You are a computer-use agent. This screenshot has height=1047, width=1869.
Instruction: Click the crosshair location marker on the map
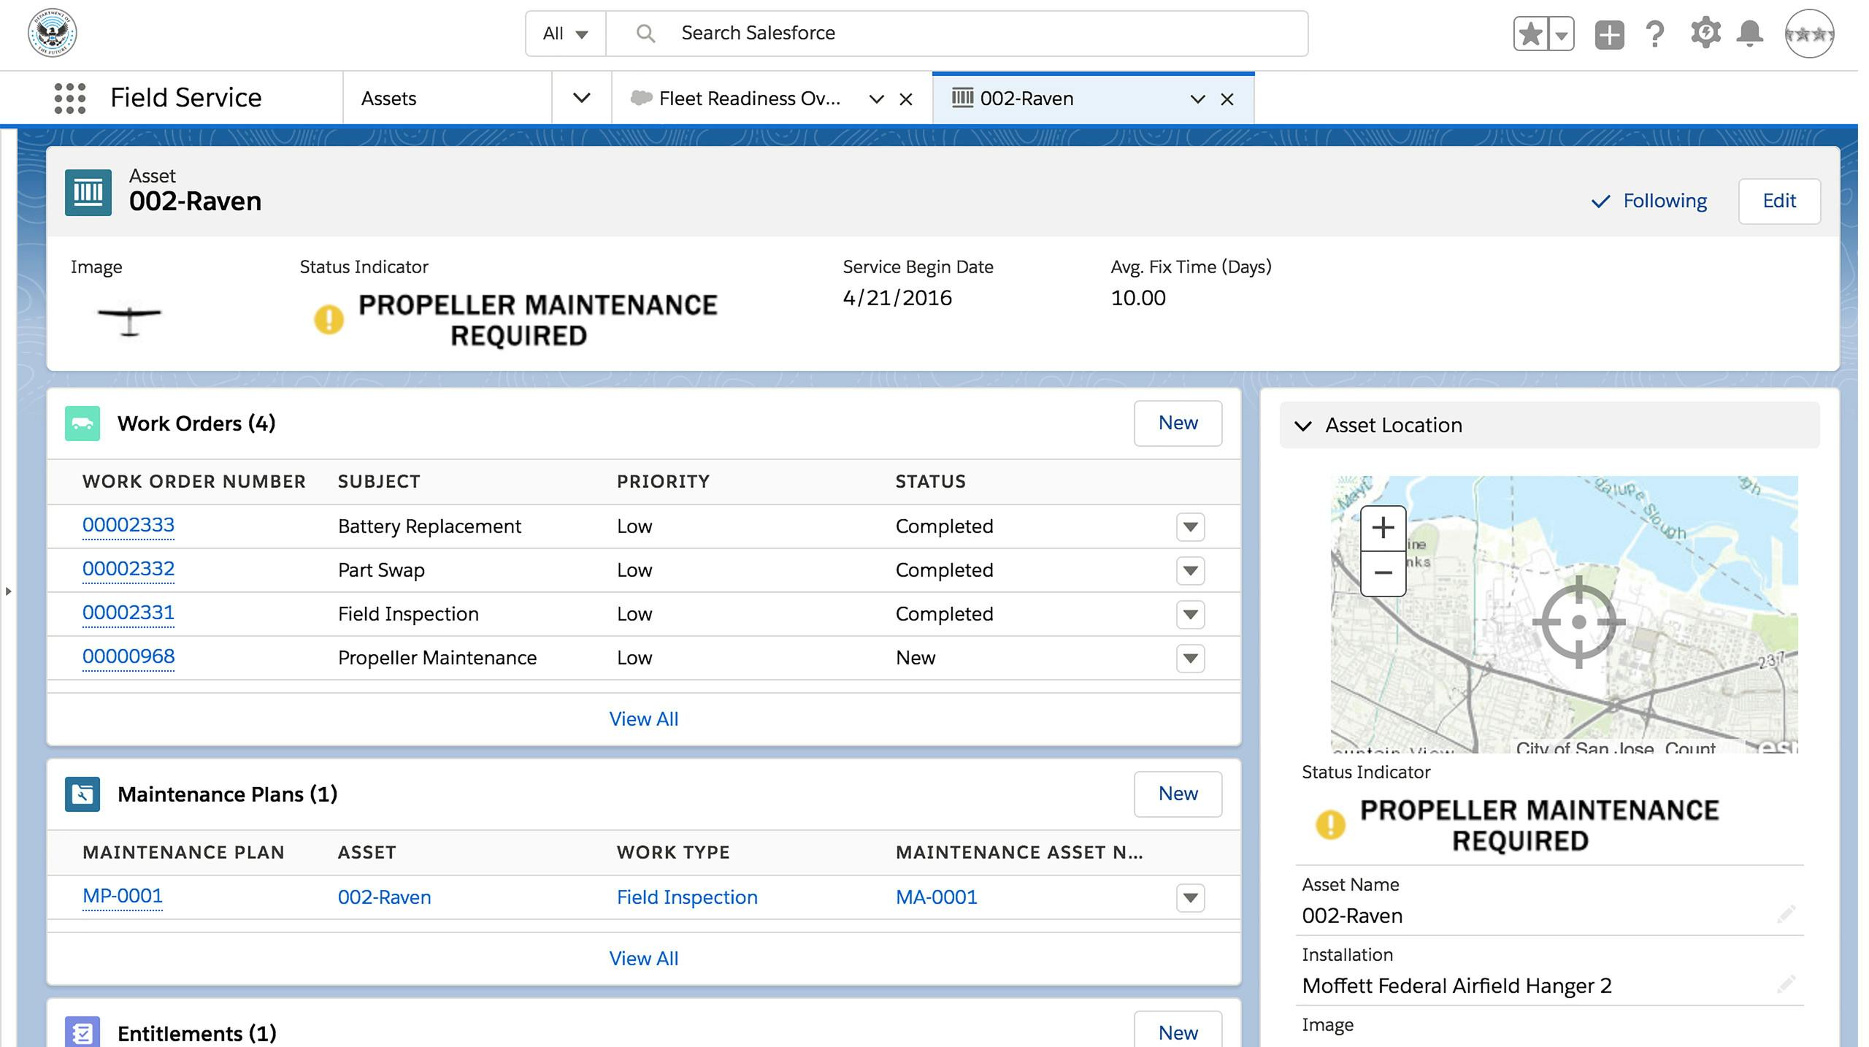(x=1578, y=622)
